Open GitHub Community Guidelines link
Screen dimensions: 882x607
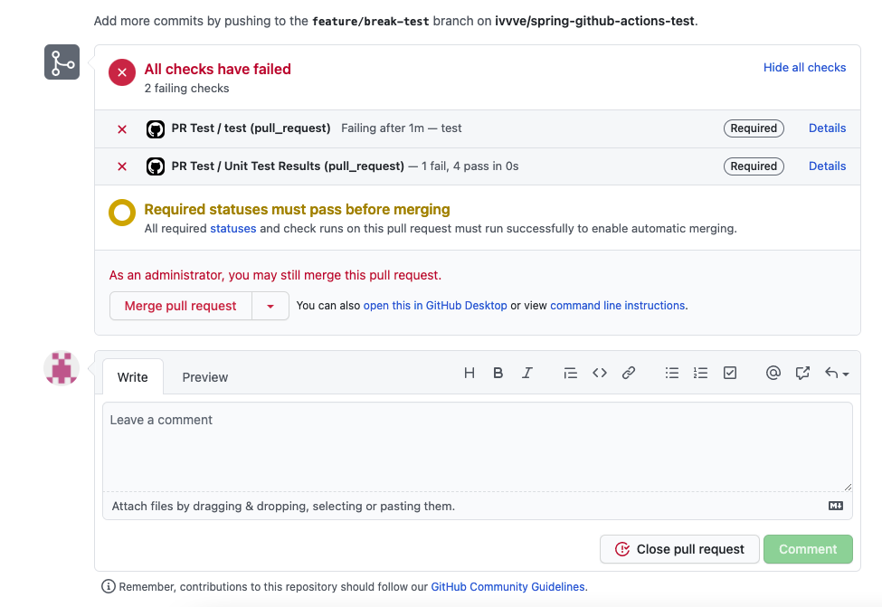[507, 587]
